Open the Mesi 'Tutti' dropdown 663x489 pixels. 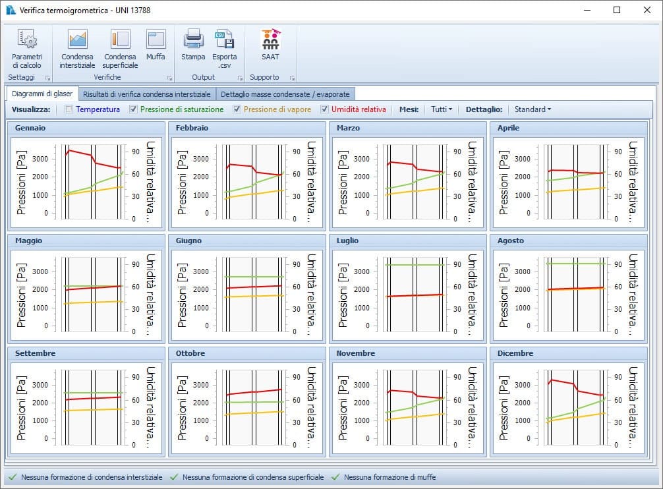(442, 109)
